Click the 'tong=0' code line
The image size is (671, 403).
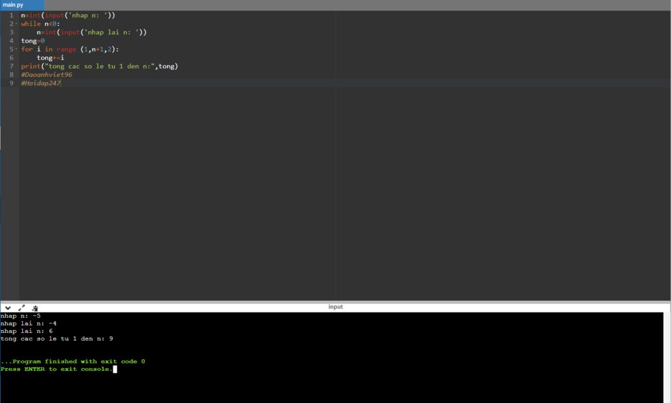(x=33, y=41)
